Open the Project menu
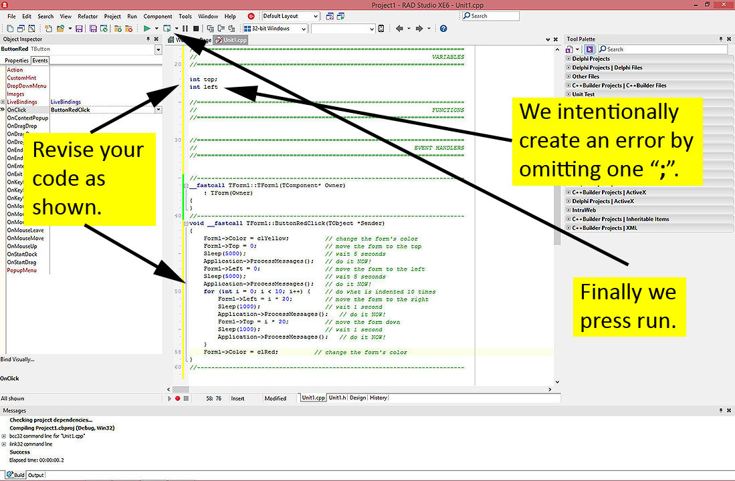 pos(112,17)
